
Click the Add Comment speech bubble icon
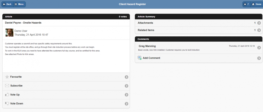point(139,58)
